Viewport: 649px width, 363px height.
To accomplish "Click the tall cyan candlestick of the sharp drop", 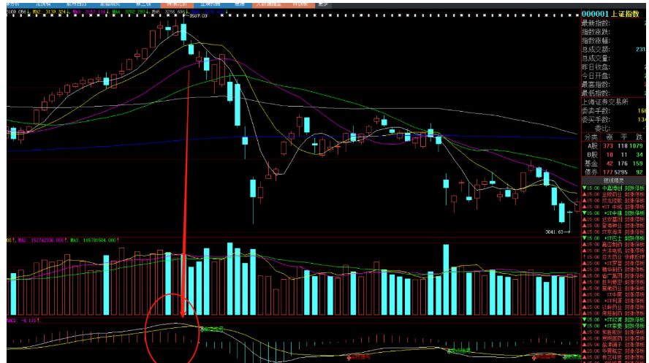I will click(237, 104).
